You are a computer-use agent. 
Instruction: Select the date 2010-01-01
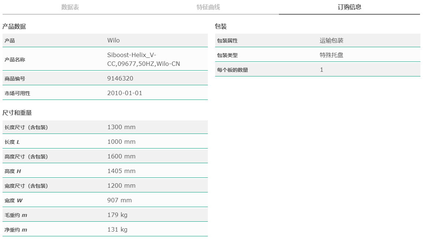(x=125, y=93)
